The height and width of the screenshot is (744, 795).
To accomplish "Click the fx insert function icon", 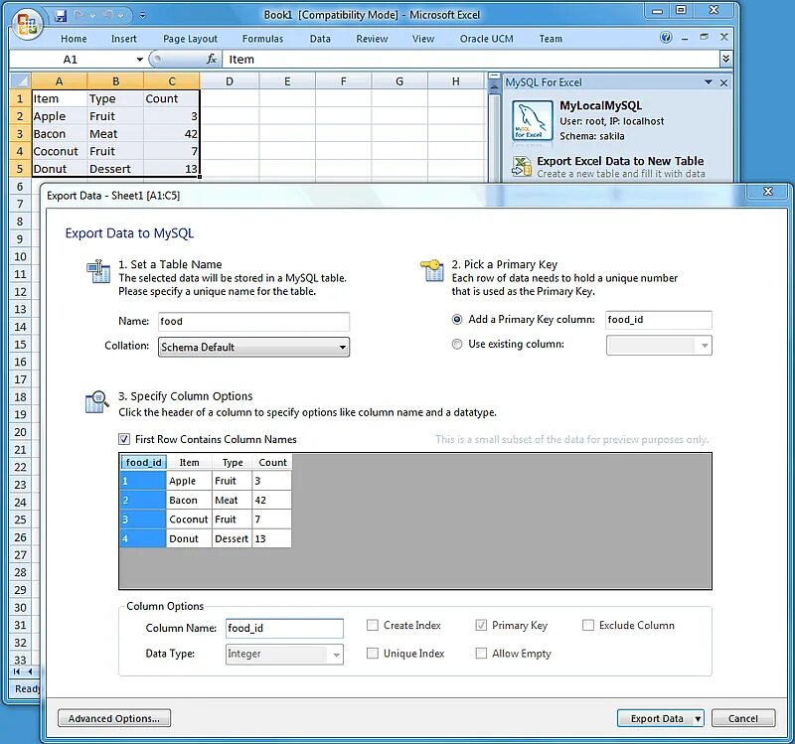I will tap(212, 60).
